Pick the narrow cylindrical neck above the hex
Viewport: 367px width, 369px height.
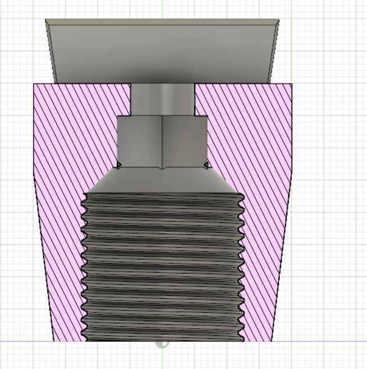coord(162,99)
